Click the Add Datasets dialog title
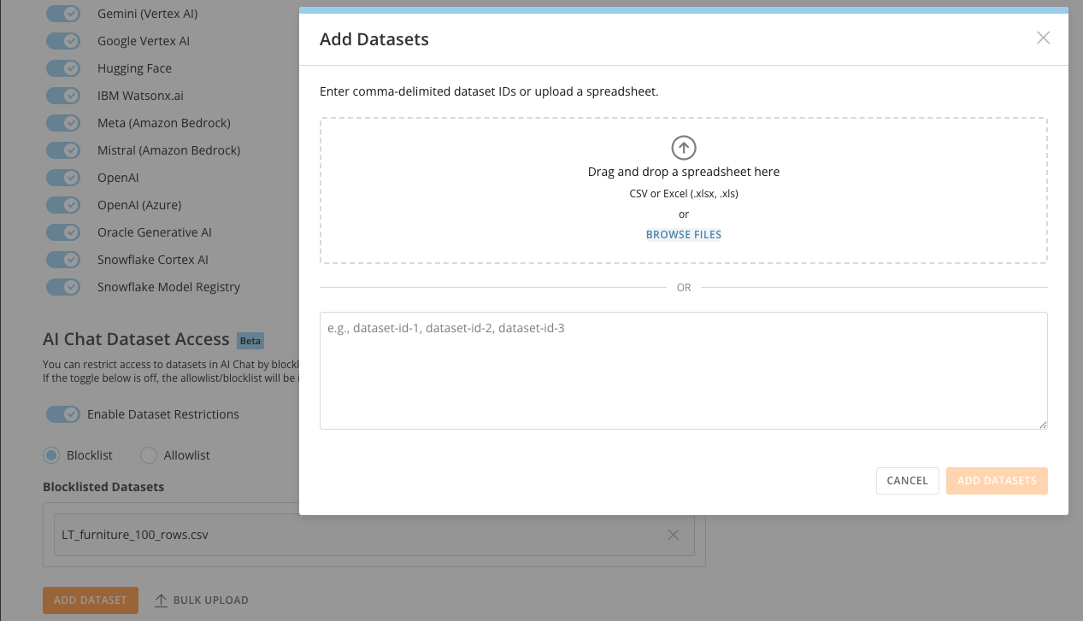1083x621 pixels. click(374, 39)
